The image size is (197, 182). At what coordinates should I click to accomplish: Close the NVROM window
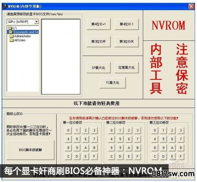point(191,6)
